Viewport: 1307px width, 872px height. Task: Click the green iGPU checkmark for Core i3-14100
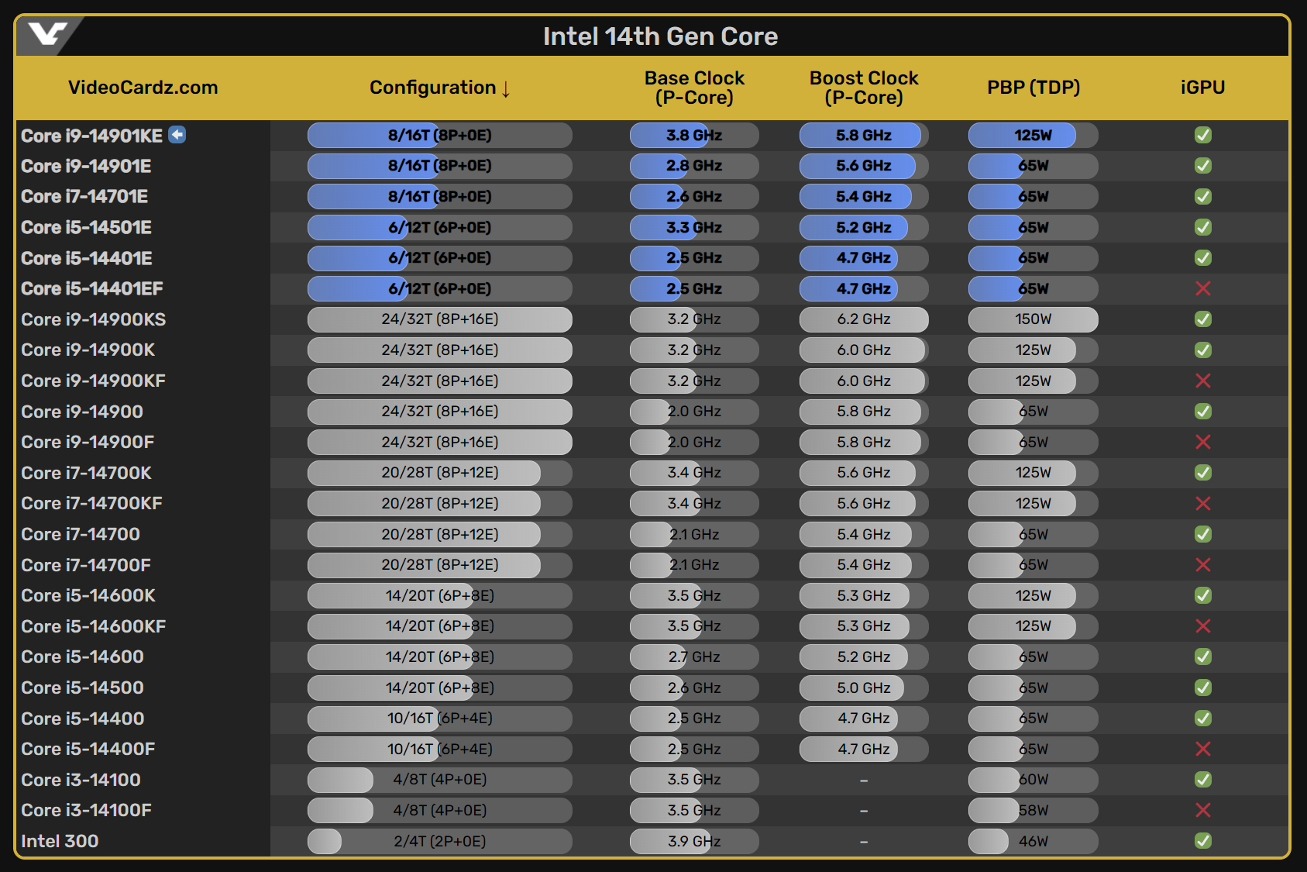tap(1203, 779)
